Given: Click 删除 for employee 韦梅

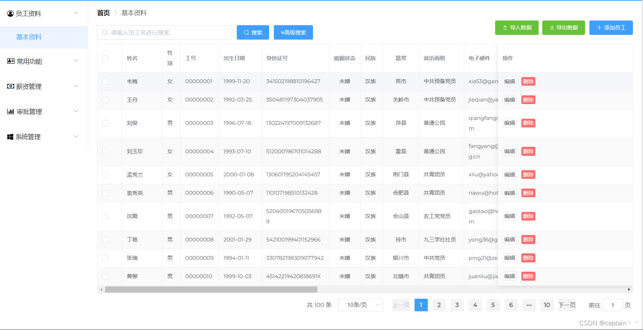Looking at the screenshot, I should [528, 81].
